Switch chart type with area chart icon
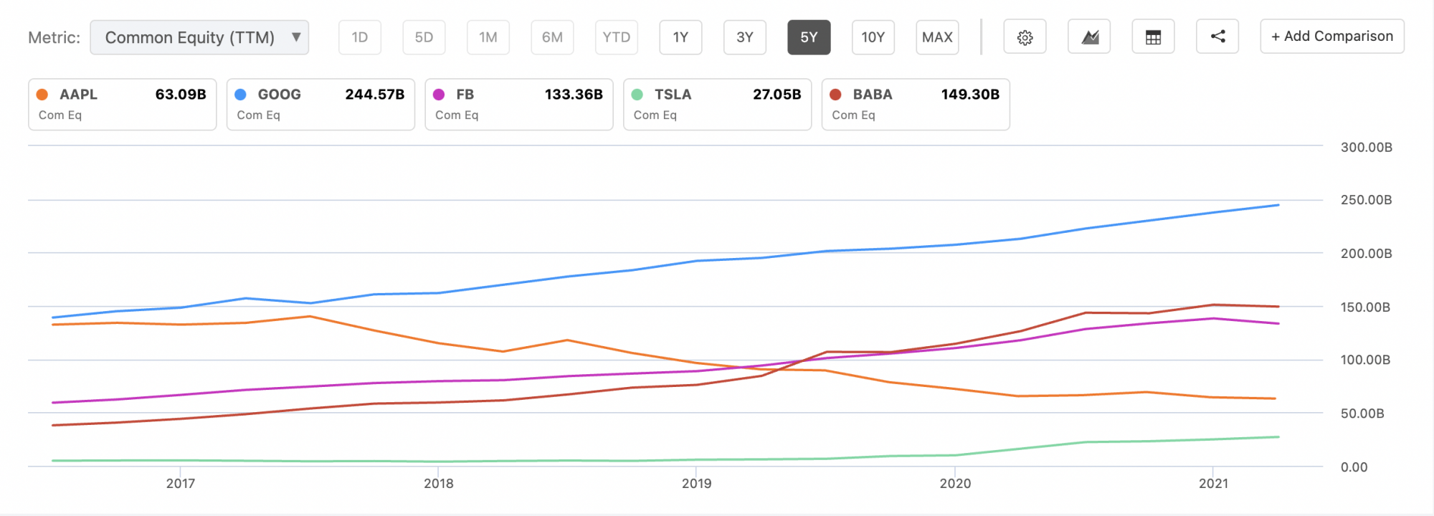Viewport: 1434px width, 516px height. (1089, 37)
